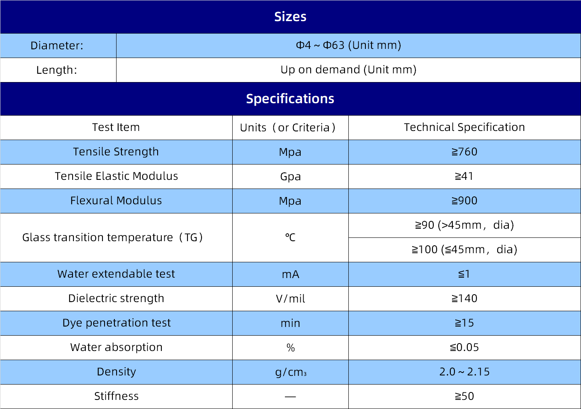Click the Technical Specification column header
Image resolution: width=581 pixels, height=409 pixels.
[464, 127]
